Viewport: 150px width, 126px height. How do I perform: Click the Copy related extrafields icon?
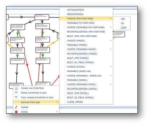click(x=16, y=97)
